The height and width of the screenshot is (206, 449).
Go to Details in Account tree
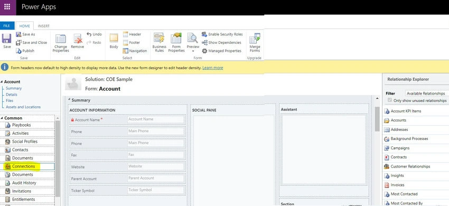(x=12, y=95)
